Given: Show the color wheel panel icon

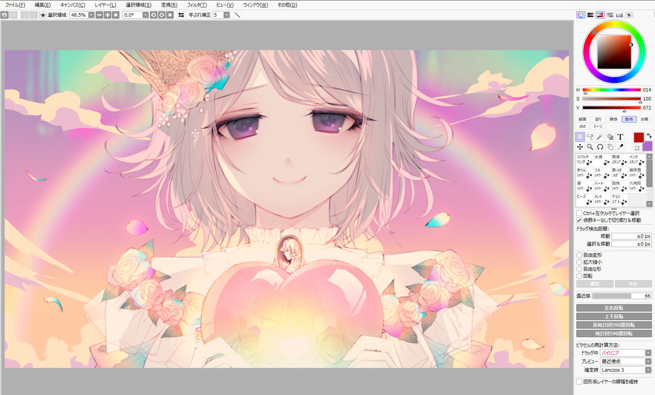Looking at the screenshot, I should point(581,15).
